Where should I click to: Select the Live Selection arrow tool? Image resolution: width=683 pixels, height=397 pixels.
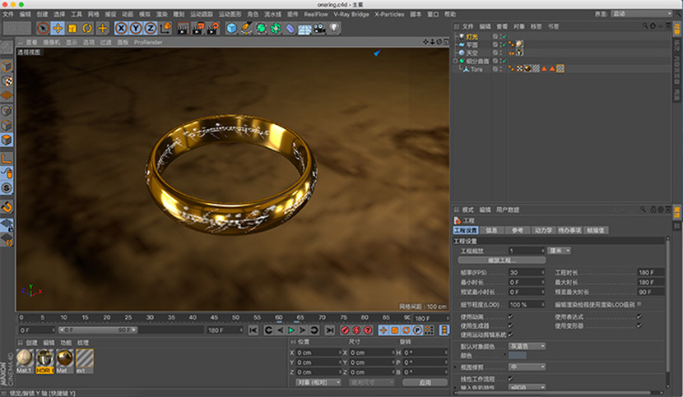43,29
